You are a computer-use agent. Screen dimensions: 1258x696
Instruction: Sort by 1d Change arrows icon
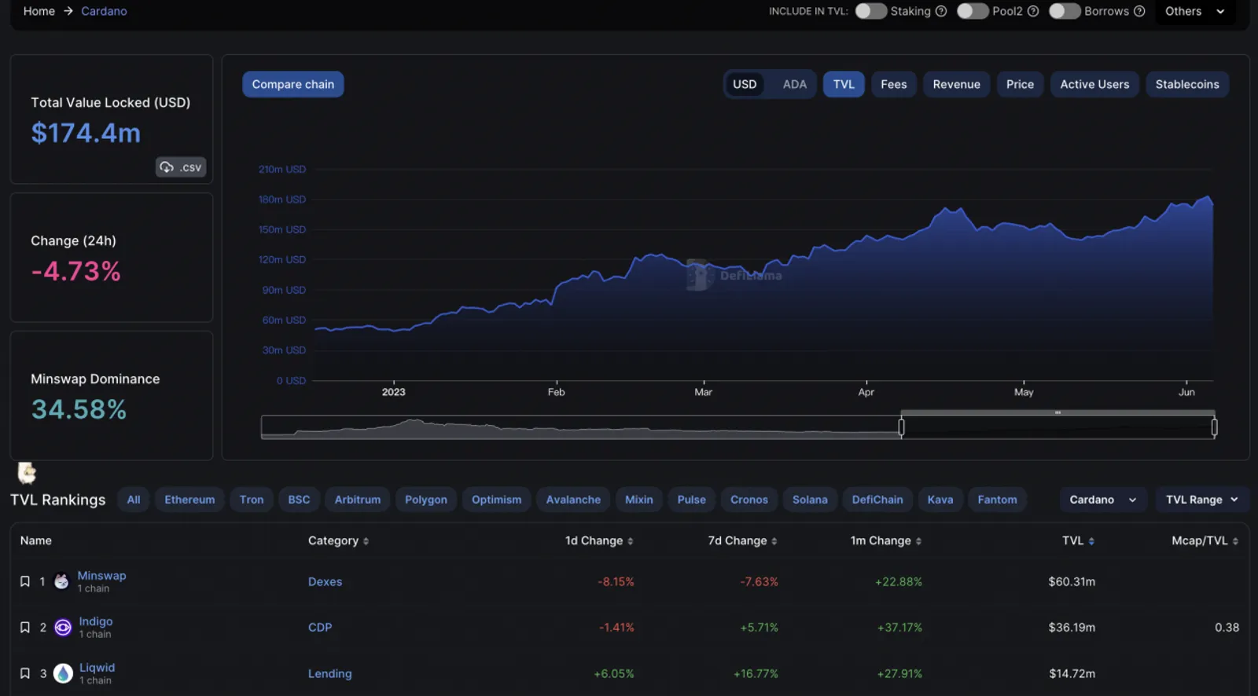click(x=631, y=541)
